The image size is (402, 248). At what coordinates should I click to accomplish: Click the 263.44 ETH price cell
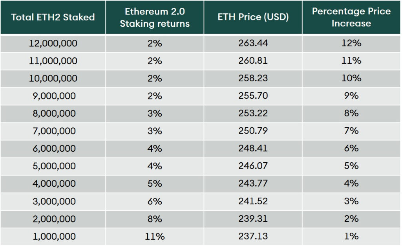pyautogui.click(x=253, y=43)
